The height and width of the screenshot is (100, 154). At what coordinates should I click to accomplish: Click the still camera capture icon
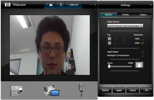coord(16,91)
